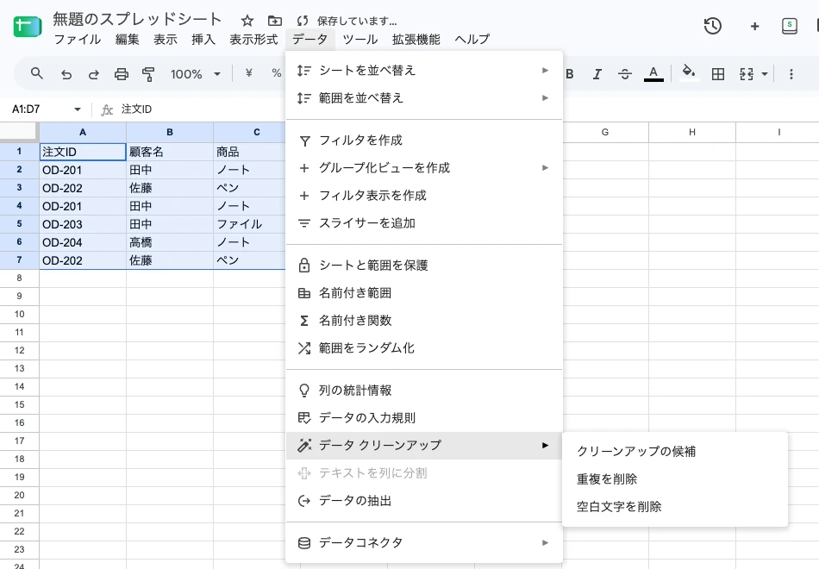Choose 名前付き関数

coord(424,321)
